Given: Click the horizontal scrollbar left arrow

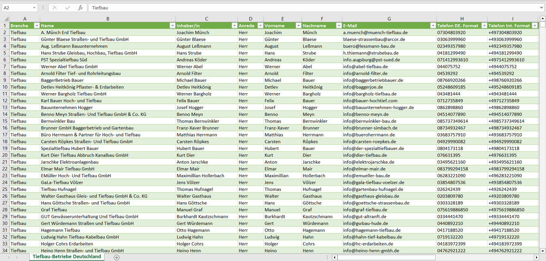Looking at the screenshot, I should tap(334, 257).
